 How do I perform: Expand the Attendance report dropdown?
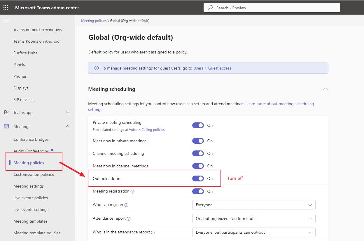253,219
